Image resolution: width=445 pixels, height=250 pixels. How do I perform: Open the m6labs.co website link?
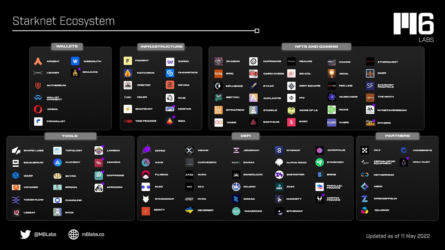click(93, 234)
